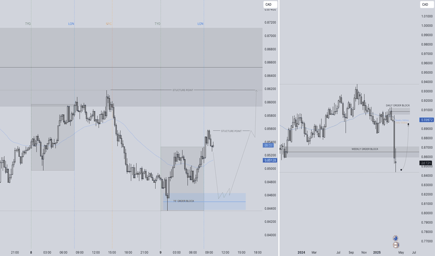Click 0.86800 on the left price scale
The width and height of the screenshot is (435, 256).
(x=270, y=49)
